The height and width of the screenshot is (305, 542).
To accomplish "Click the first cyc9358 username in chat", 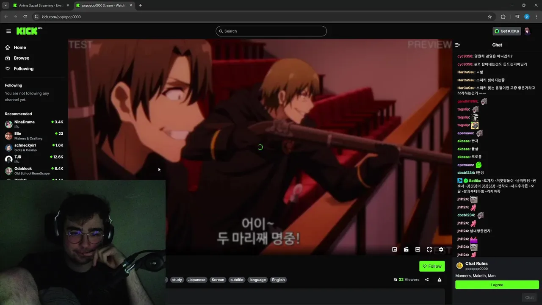I will tap(465, 56).
